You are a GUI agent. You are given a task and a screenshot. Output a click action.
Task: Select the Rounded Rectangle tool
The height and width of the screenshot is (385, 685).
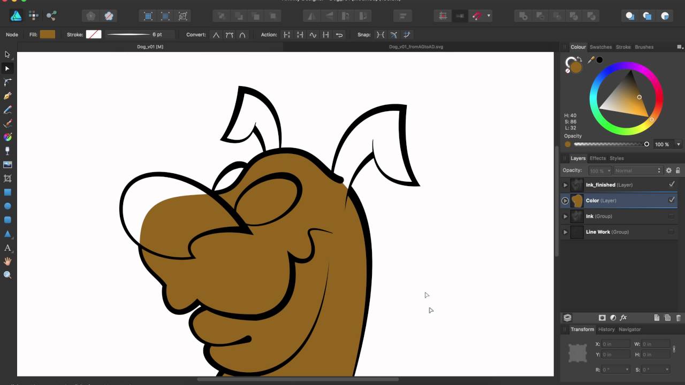(7, 220)
